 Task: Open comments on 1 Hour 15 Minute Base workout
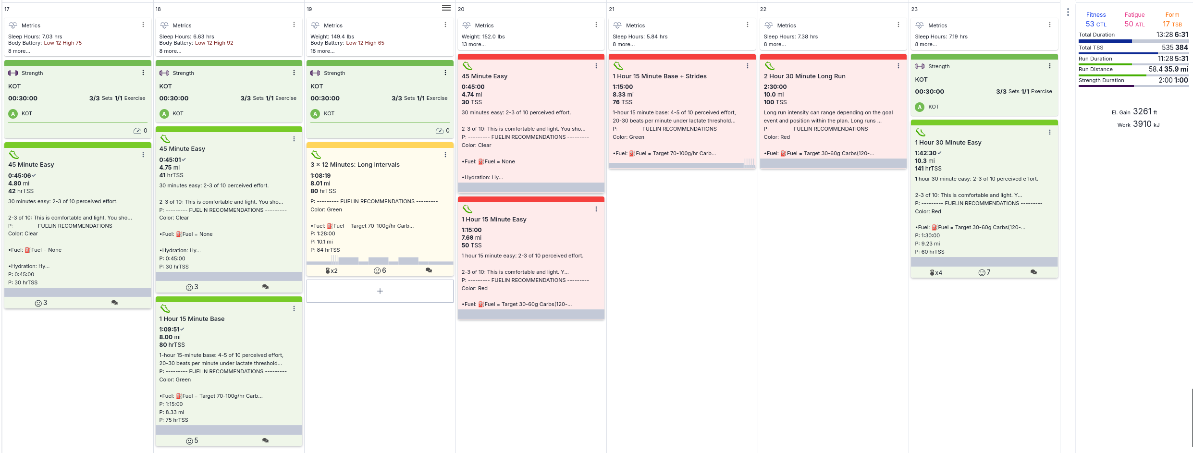point(265,441)
